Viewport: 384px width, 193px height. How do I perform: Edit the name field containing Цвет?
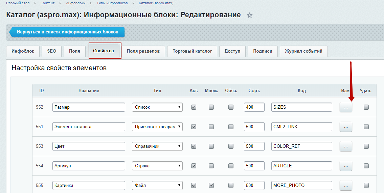[89, 146]
